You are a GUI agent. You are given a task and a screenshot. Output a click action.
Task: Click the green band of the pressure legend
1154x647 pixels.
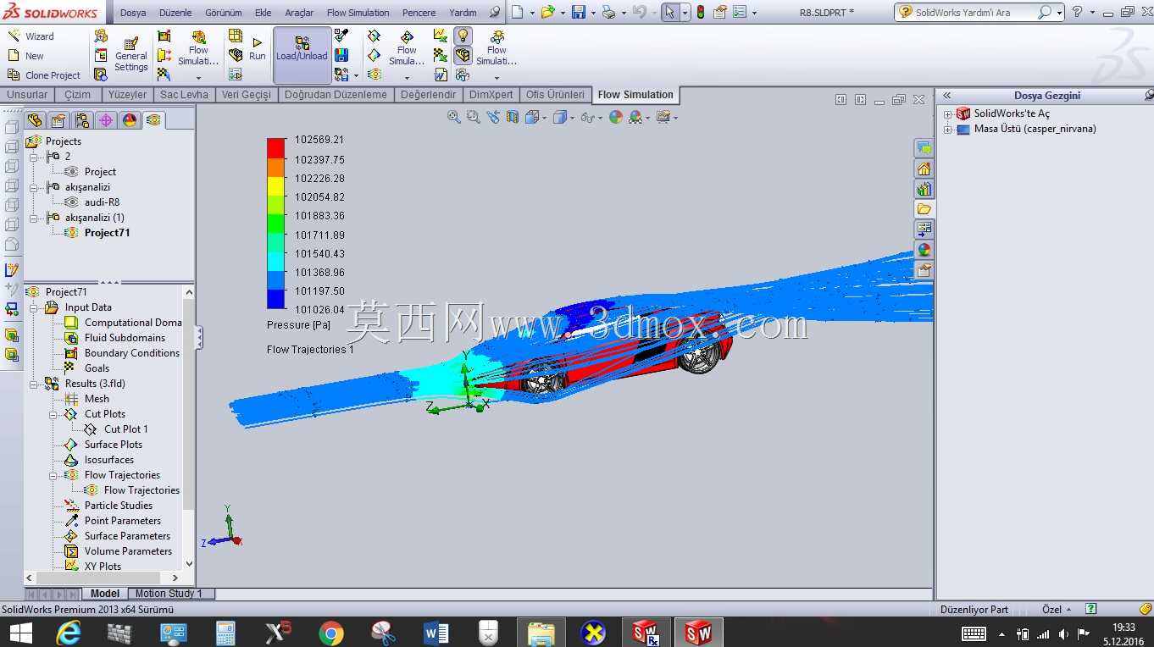(x=276, y=224)
